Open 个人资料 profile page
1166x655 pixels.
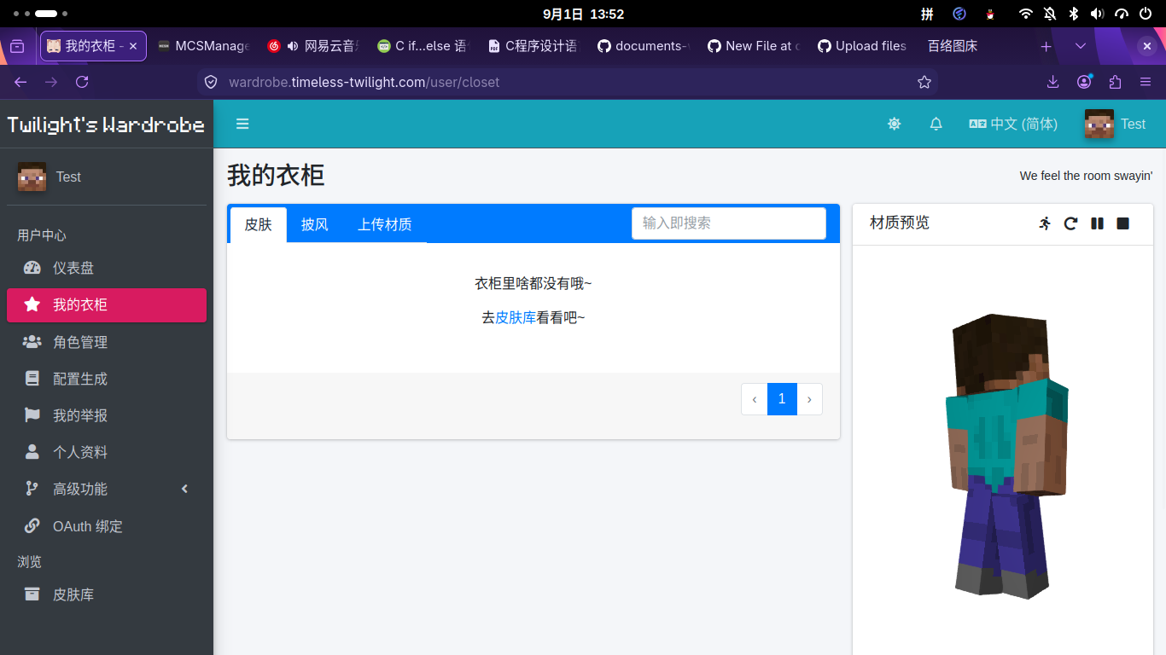coord(107,452)
